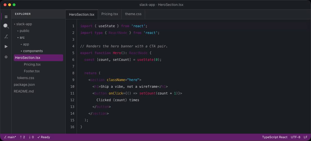311x141 pixels.
Task: Close the window with the red button
Action: click(5, 5)
